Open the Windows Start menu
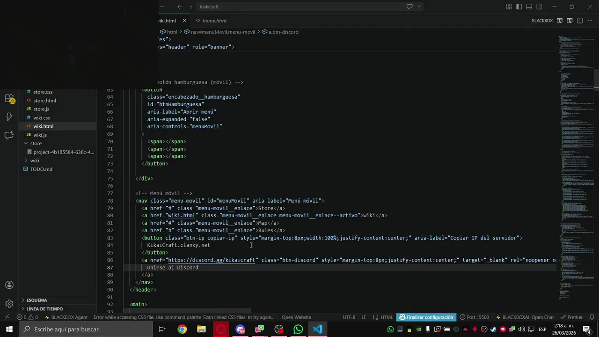The height and width of the screenshot is (337, 599). [9, 330]
